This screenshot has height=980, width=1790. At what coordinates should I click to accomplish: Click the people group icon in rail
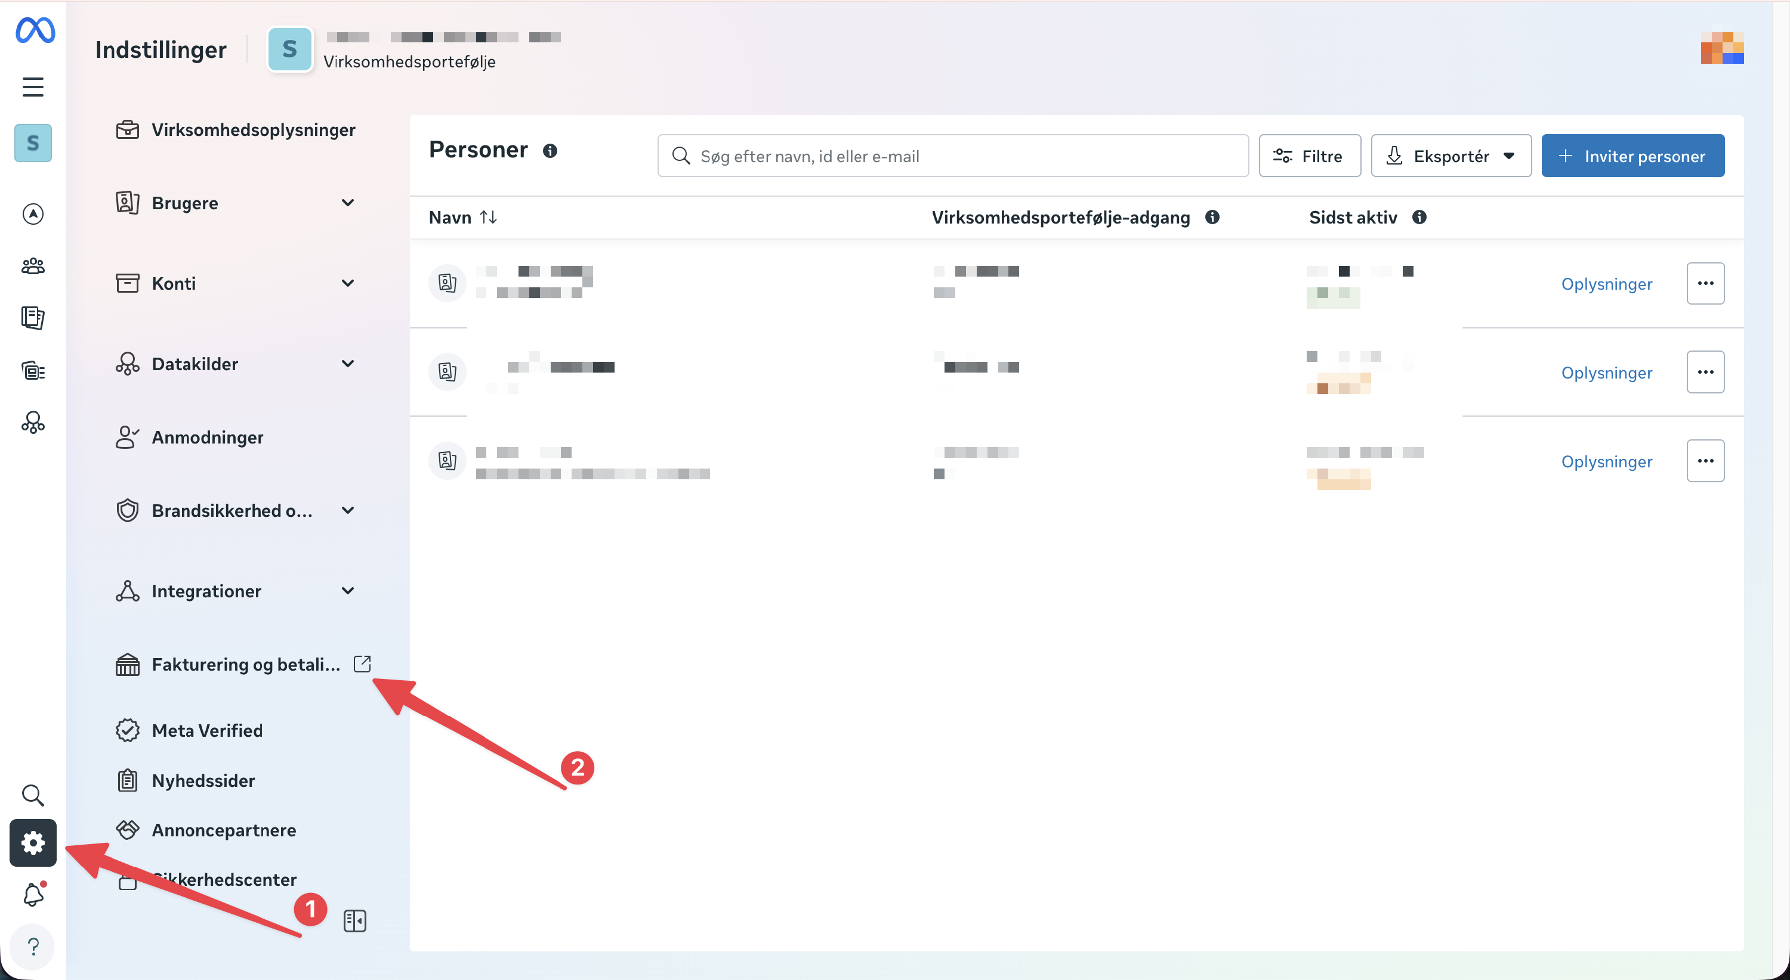click(x=33, y=266)
